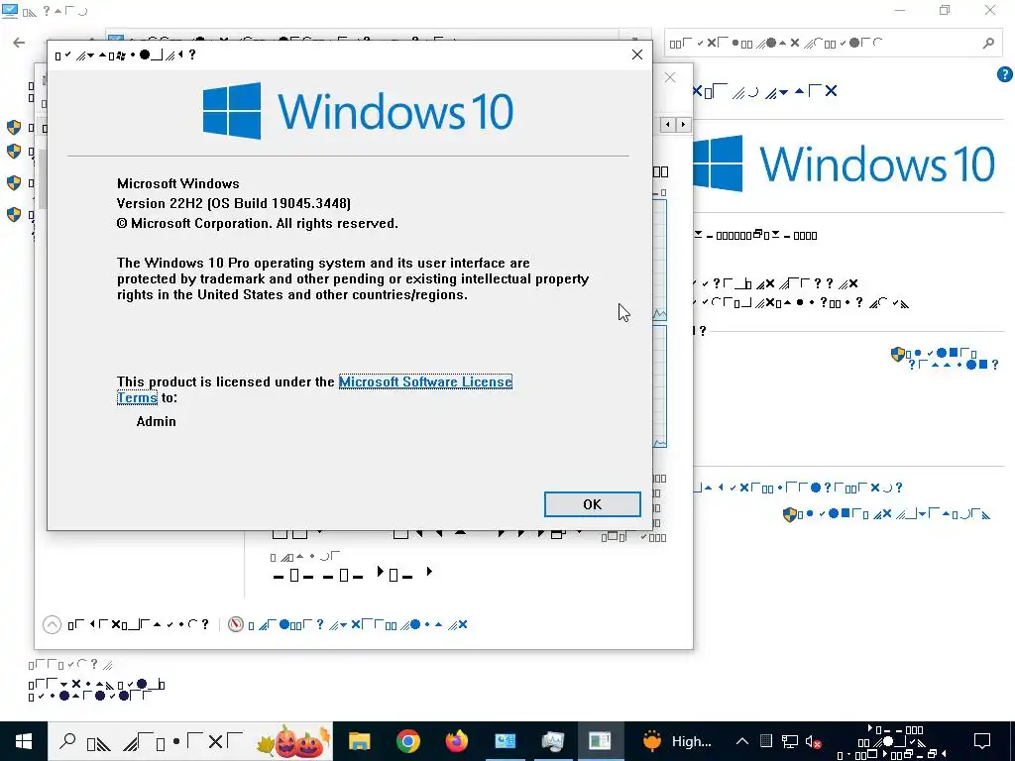Screen dimensions: 1015x761
Task: Click the magnifier icon in Control Panel search
Action: (x=988, y=44)
